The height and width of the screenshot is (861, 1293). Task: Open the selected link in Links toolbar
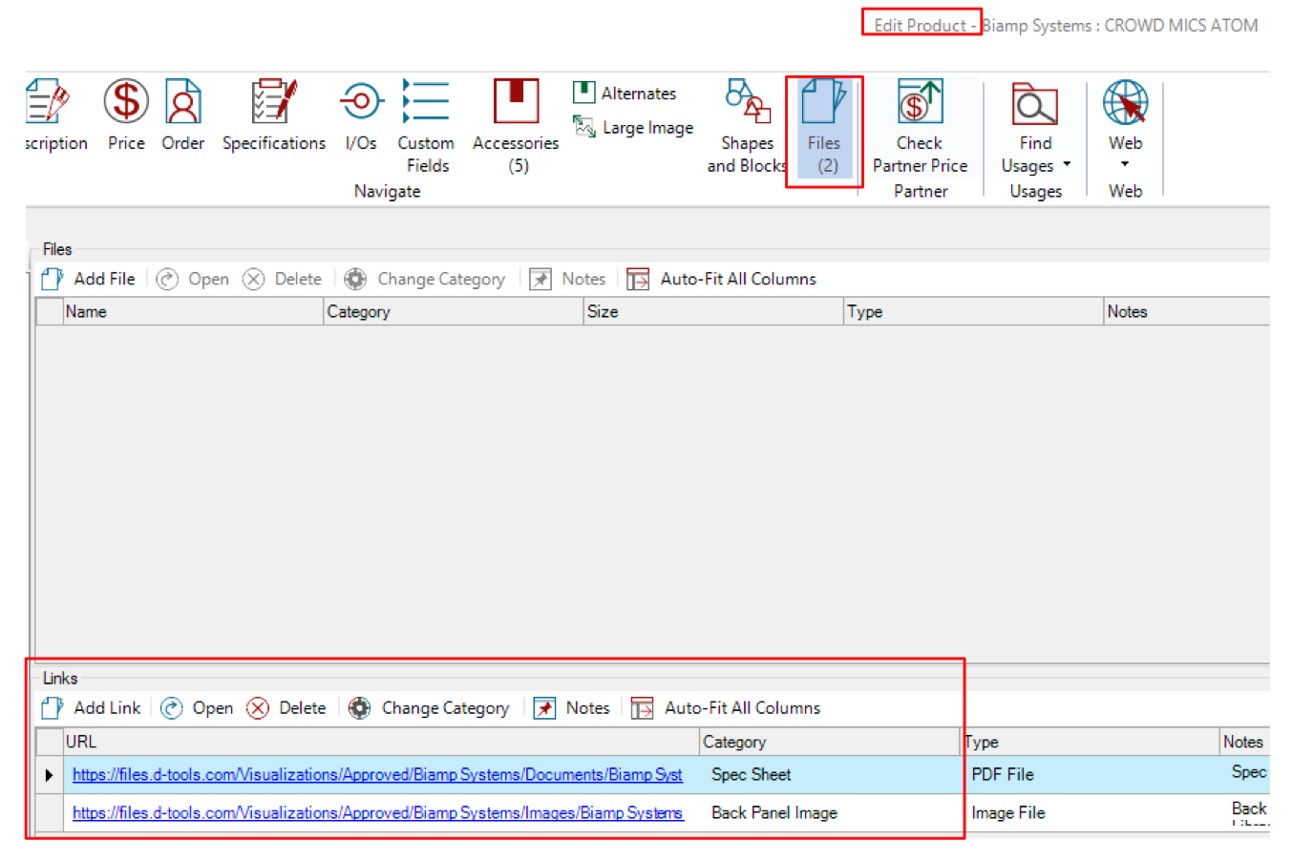pyautogui.click(x=197, y=707)
